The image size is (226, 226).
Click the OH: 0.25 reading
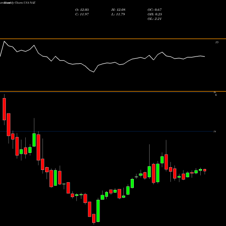click(155, 14)
